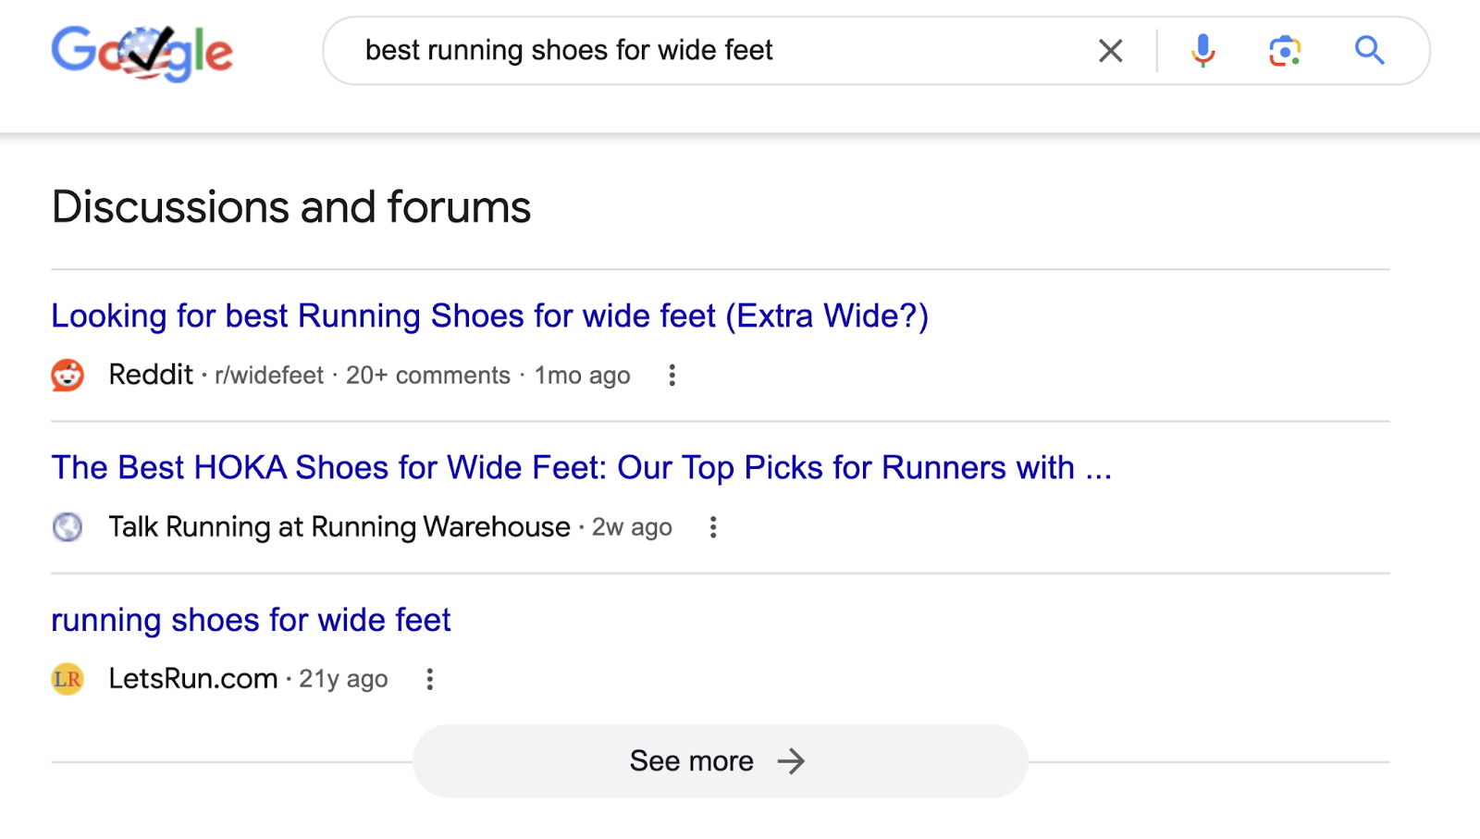Click the Running Warehouse globe favicon

[x=68, y=527]
